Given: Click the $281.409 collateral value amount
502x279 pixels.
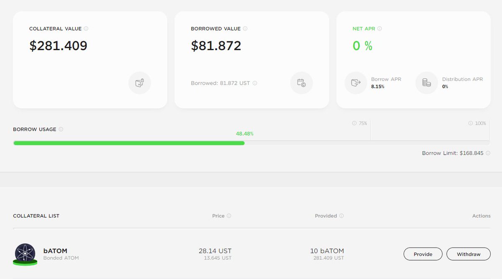Looking at the screenshot, I should pos(58,46).
